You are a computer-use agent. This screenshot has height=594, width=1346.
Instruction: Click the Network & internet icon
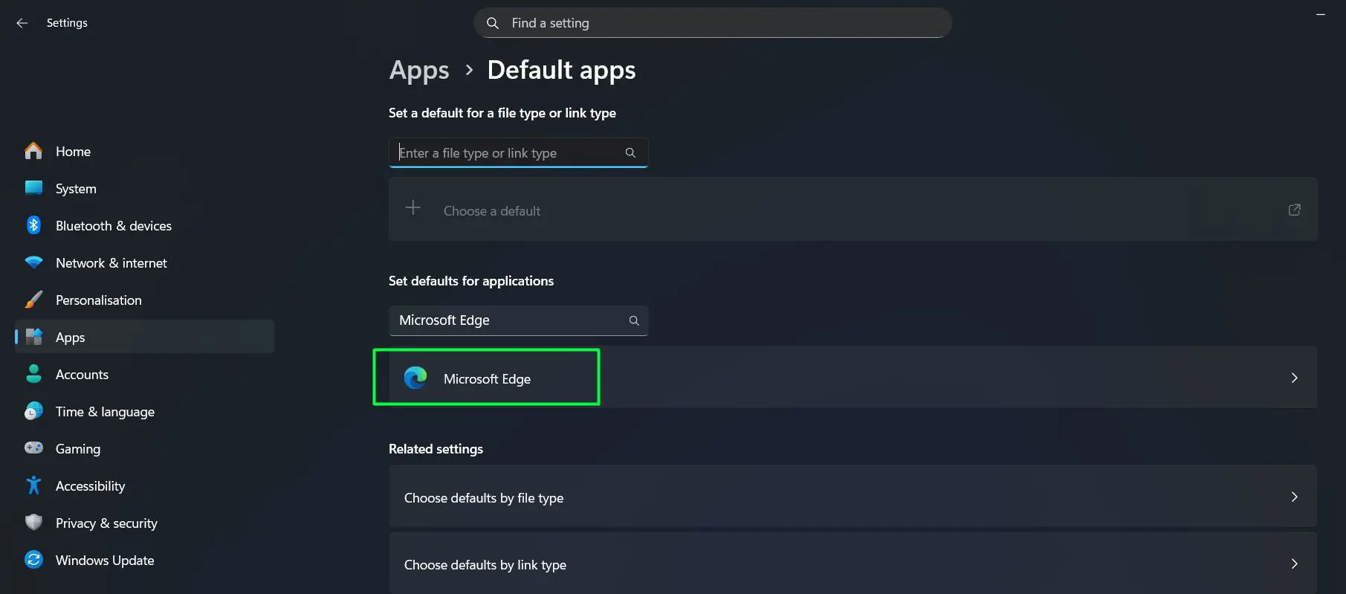pos(33,262)
